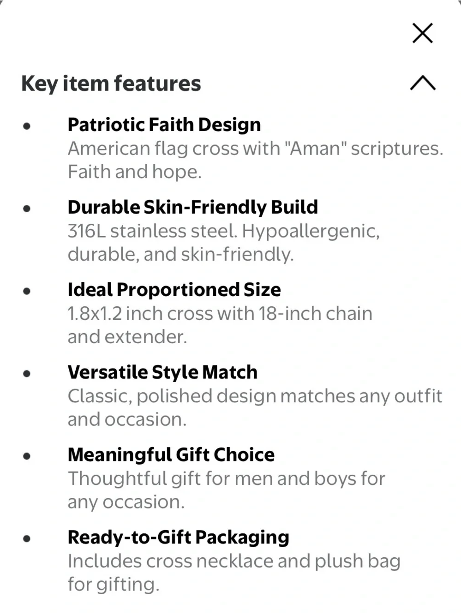Click the Patriotic Faith Design title
This screenshot has height=615, width=461.
164,125
